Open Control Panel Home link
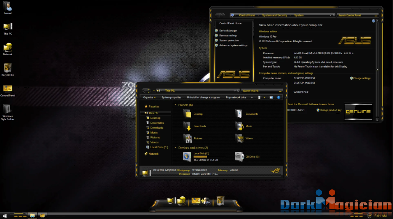The width and height of the screenshot is (393, 219). [230, 23]
